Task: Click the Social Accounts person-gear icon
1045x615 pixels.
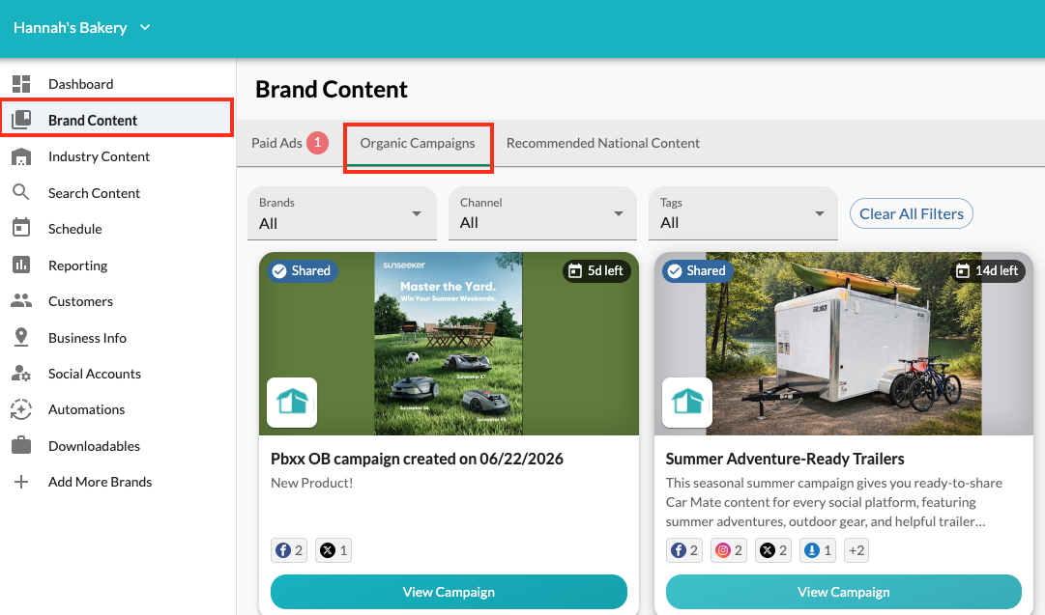Action: (21, 374)
